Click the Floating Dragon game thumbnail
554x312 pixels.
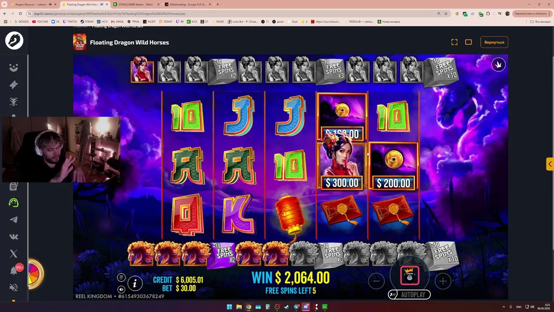tap(79, 42)
